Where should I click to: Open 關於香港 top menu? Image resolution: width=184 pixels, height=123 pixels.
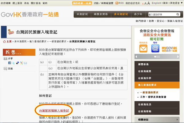coord(36,3)
